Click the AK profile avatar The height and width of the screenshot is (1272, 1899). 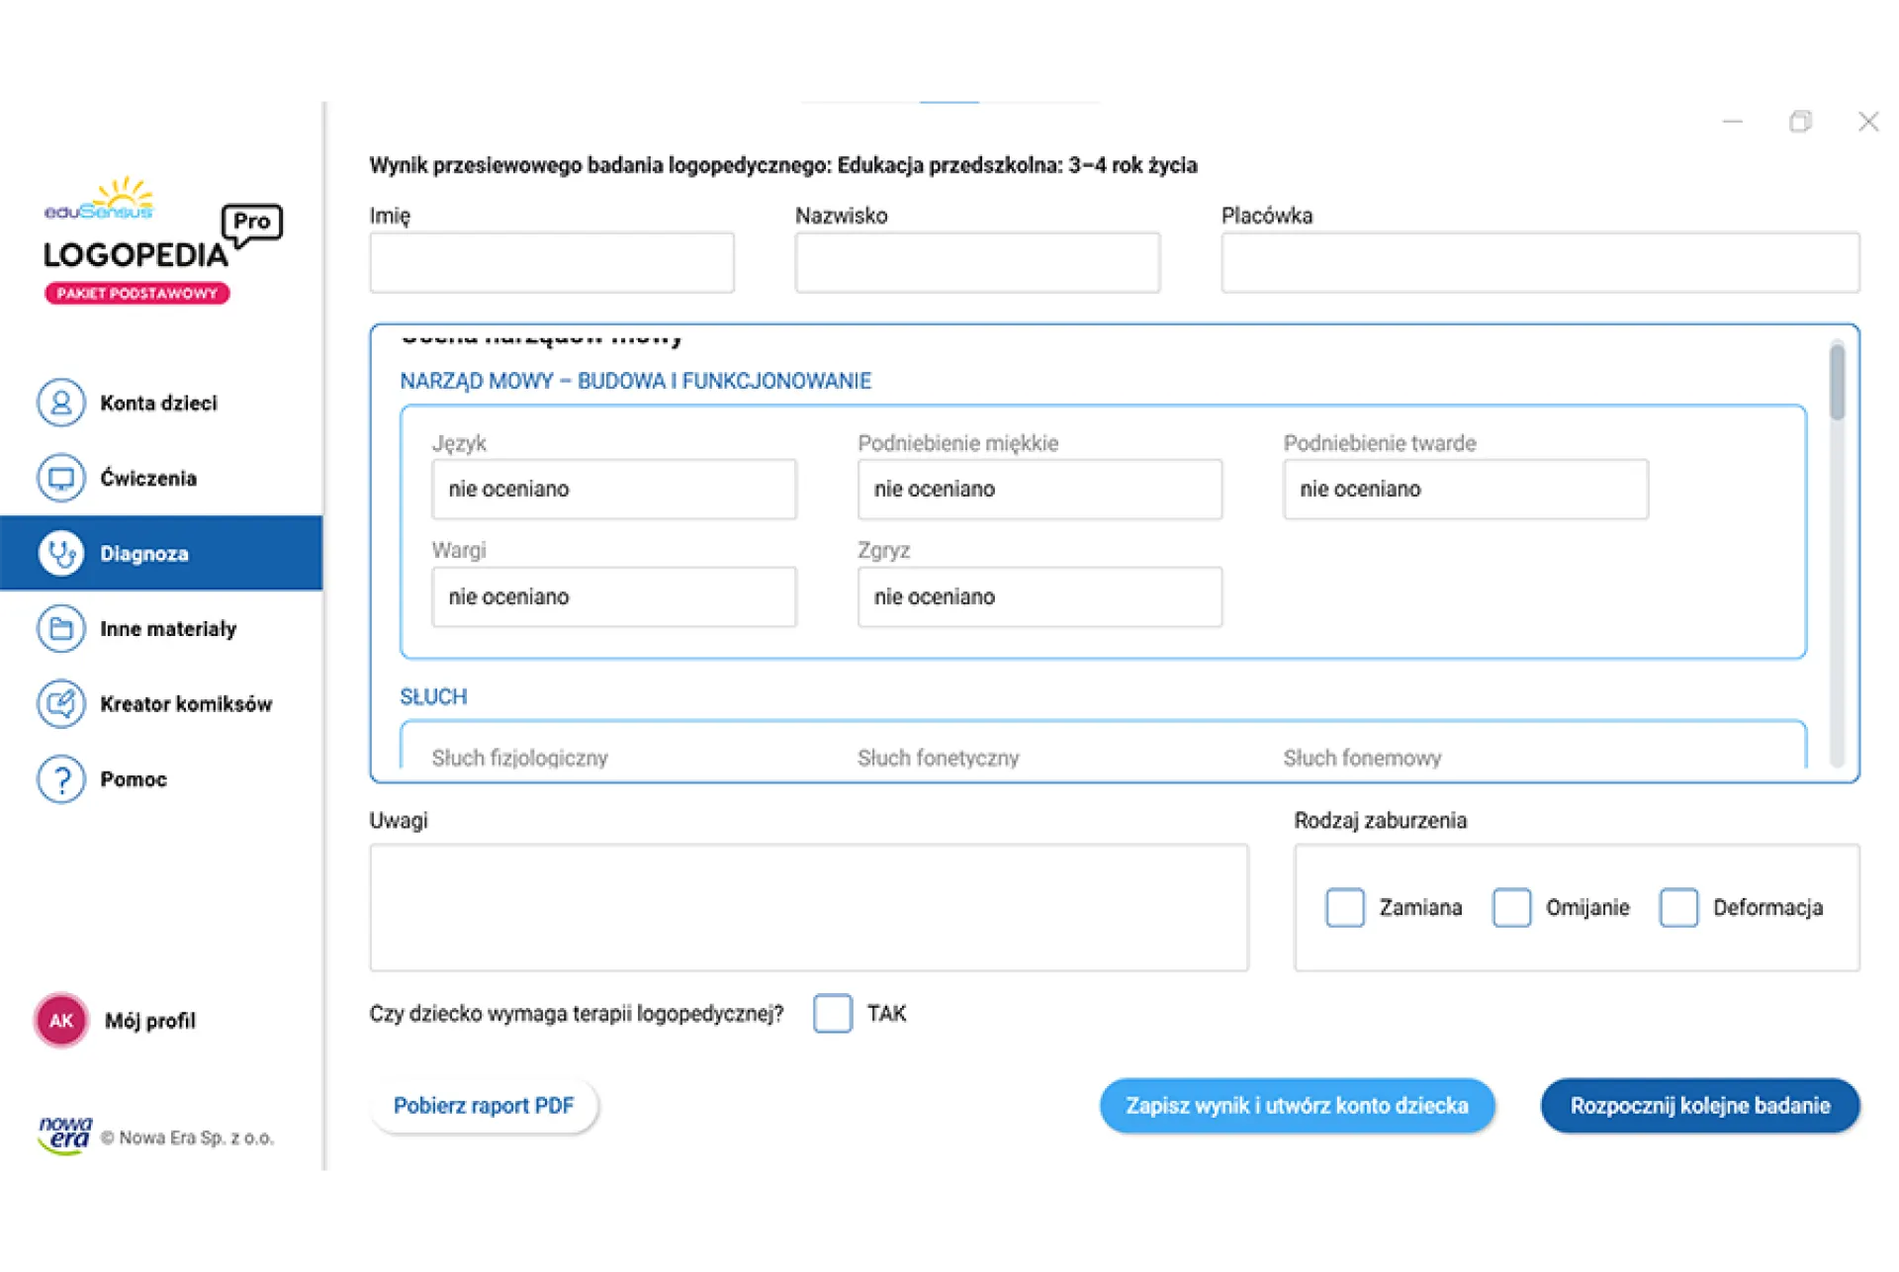[61, 1021]
